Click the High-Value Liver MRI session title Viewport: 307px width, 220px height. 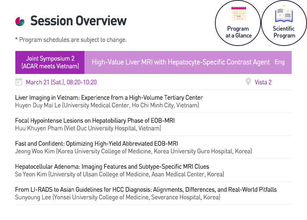pyautogui.click(x=181, y=62)
